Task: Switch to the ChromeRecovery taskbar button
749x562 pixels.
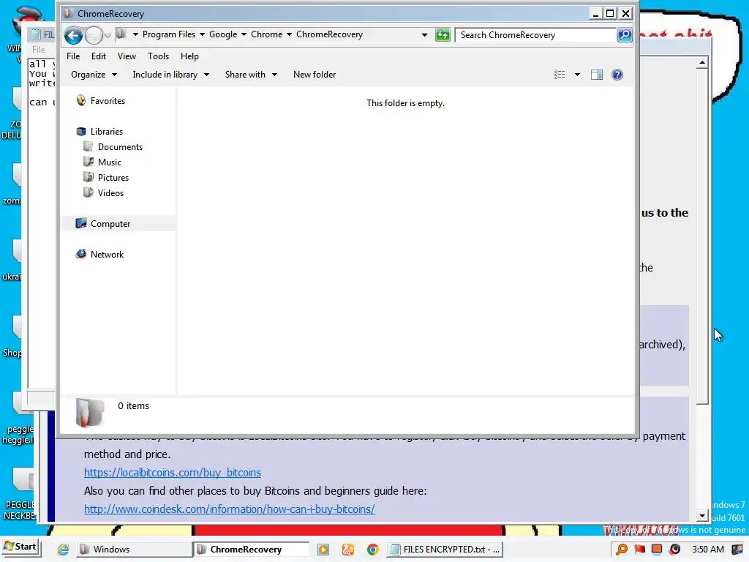Action: 252,550
